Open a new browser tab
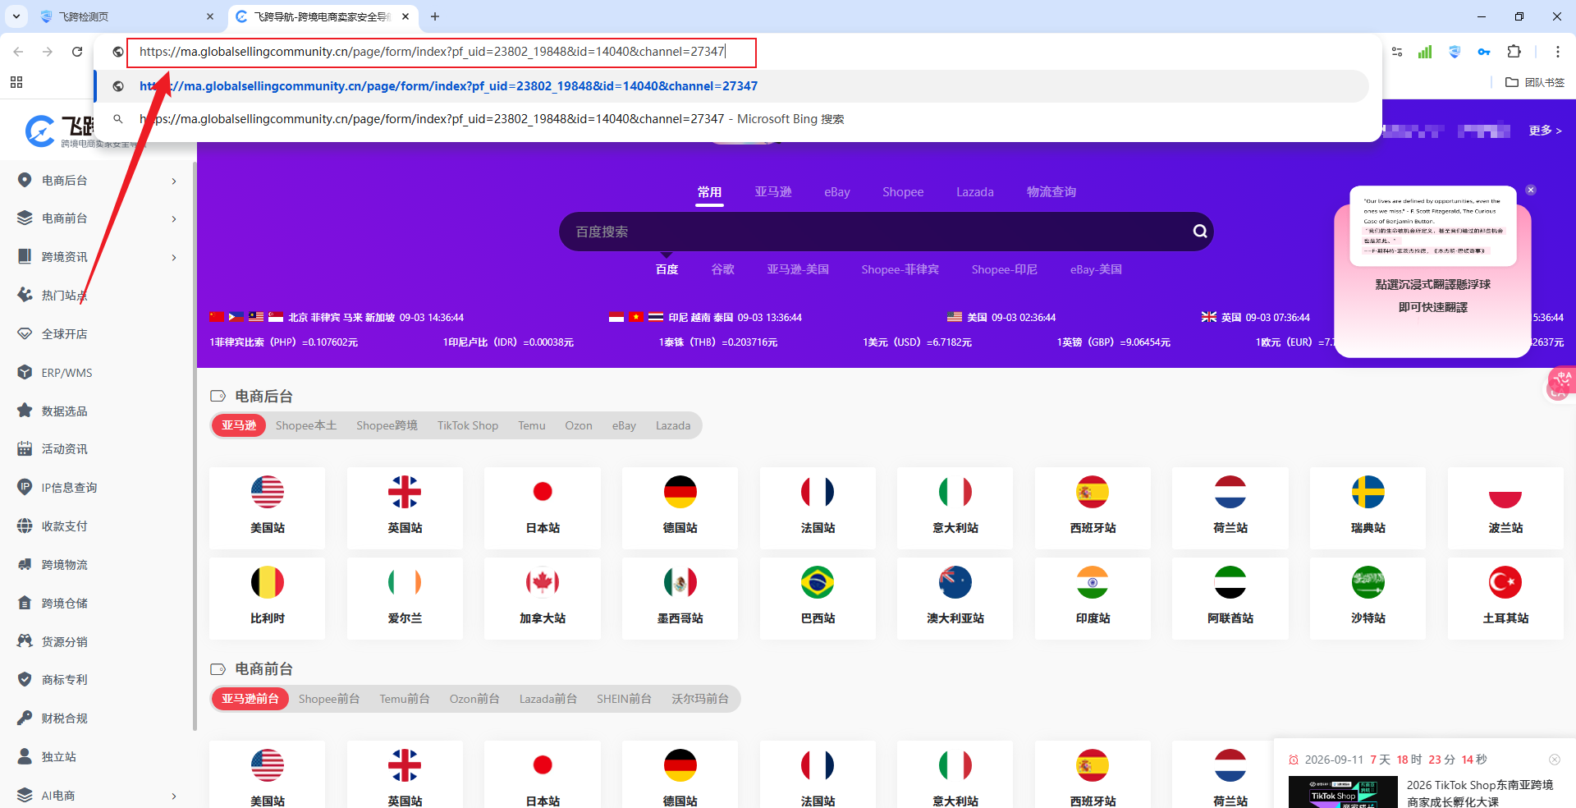The height and width of the screenshot is (808, 1576). (x=435, y=16)
